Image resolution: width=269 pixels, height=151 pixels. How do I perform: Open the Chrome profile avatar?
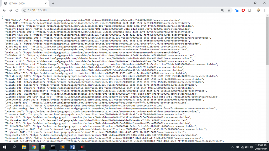tap(258, 10)
